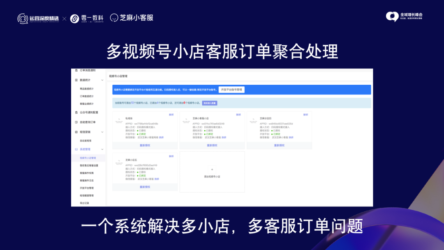Click 重新授权 under 芝麻小店五
Viewport: 444px width, 250px height.
point(145,187)
